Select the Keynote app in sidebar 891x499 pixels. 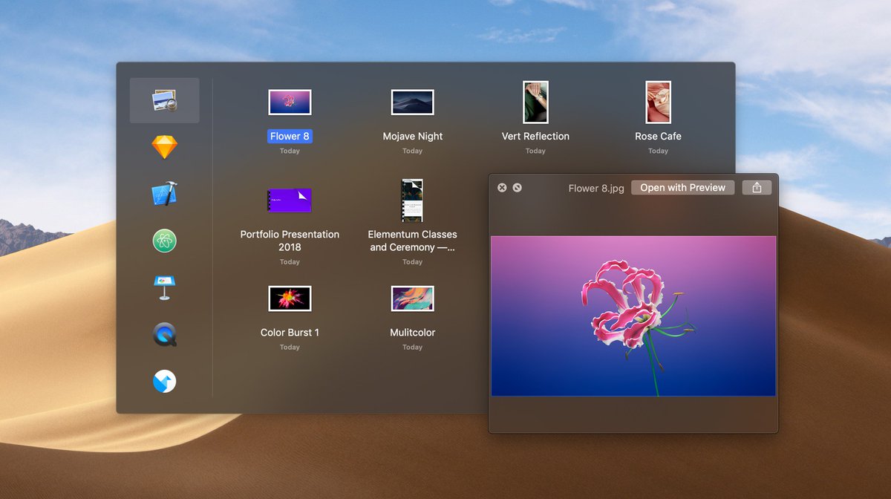(164, 287)
